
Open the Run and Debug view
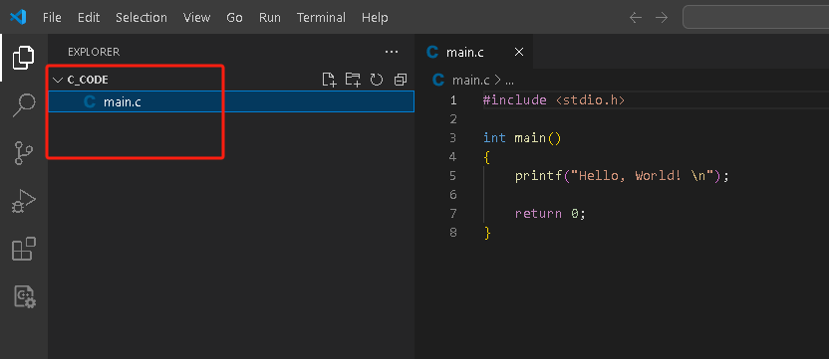tap(23, 201)
